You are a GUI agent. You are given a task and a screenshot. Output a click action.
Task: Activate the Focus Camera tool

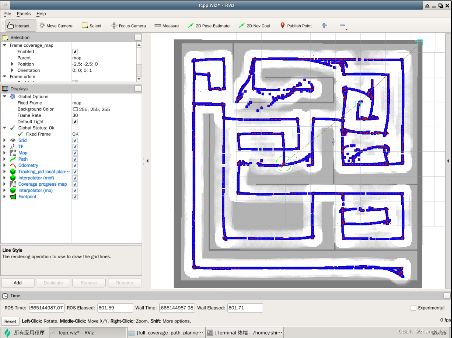(128, 26)
